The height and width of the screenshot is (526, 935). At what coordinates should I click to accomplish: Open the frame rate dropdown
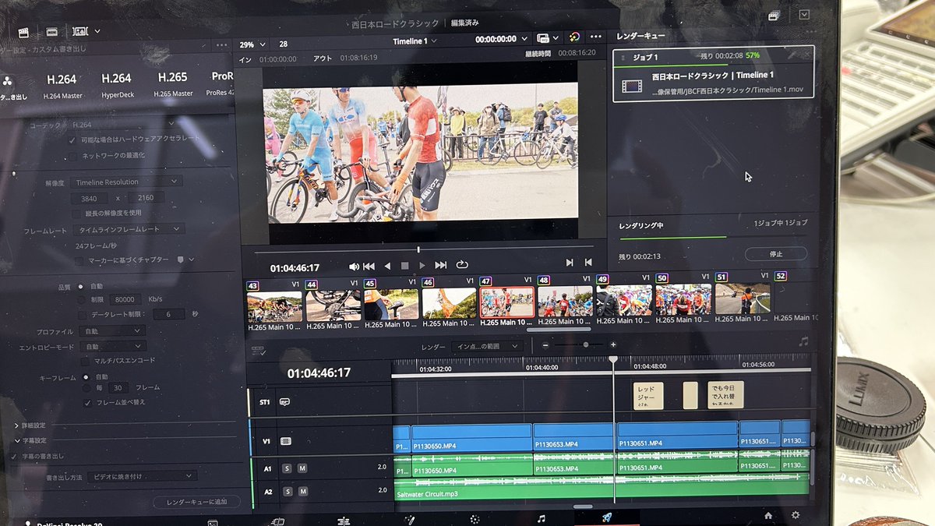coord(128,229)
